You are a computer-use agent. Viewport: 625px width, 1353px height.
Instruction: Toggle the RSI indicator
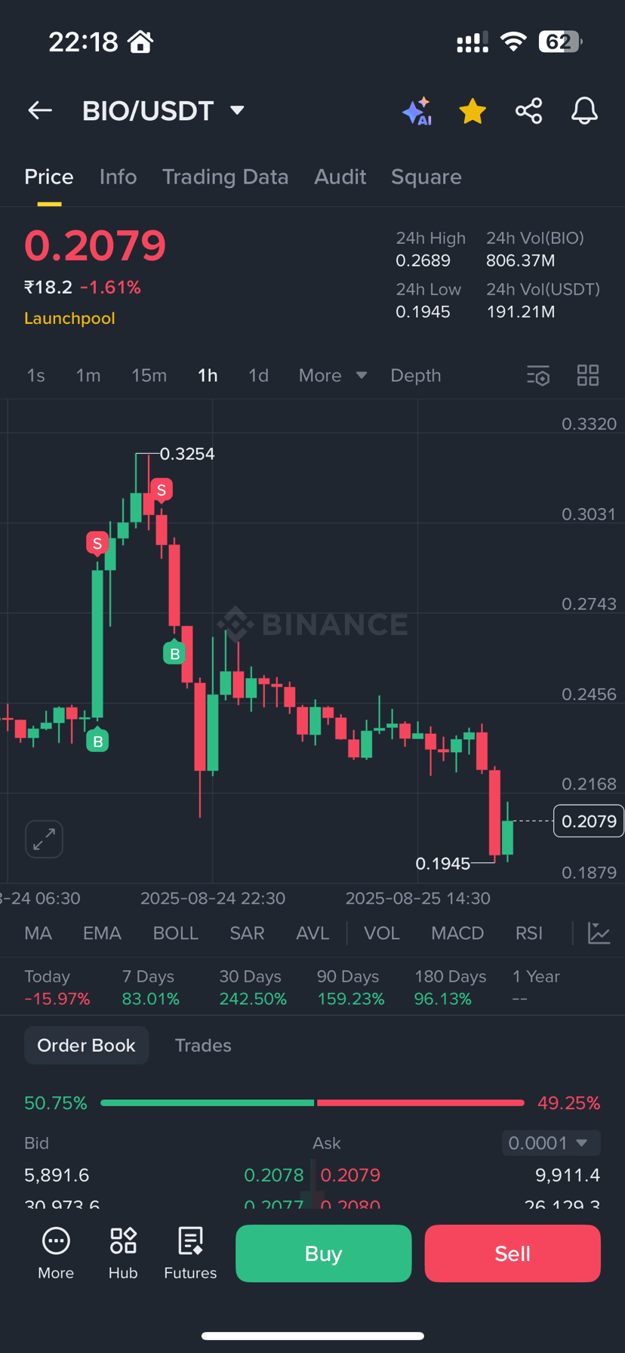528,933
